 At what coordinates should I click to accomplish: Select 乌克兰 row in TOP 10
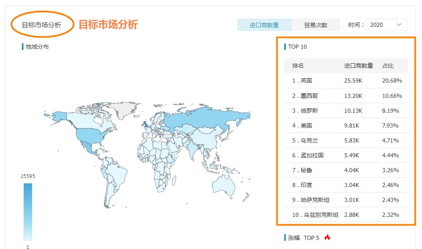346,140
